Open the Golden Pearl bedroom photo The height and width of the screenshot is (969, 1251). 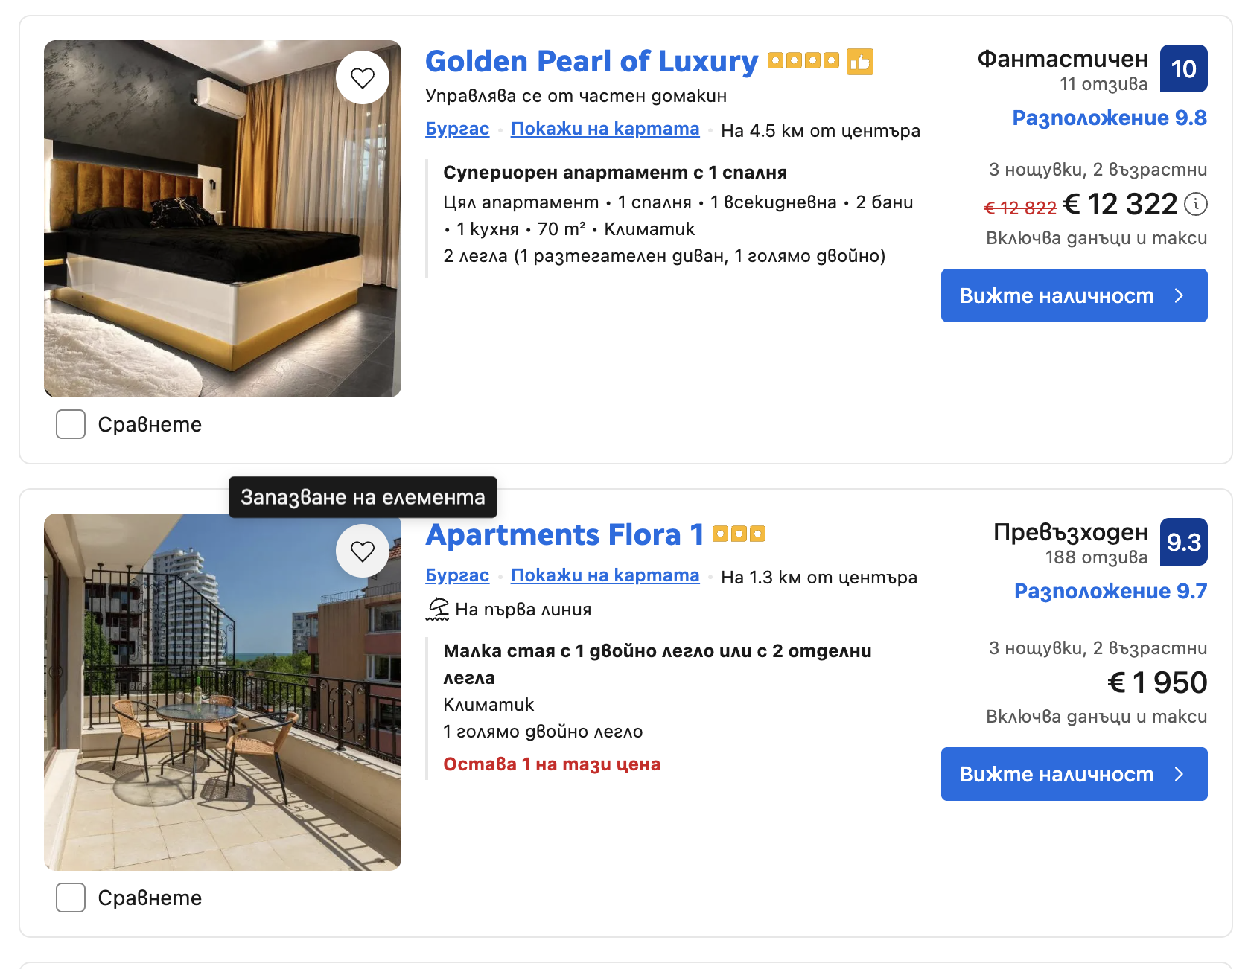pos(223,219)
